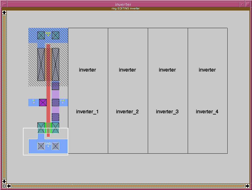Click the right contact in GND rail

[x=55, y=146]
